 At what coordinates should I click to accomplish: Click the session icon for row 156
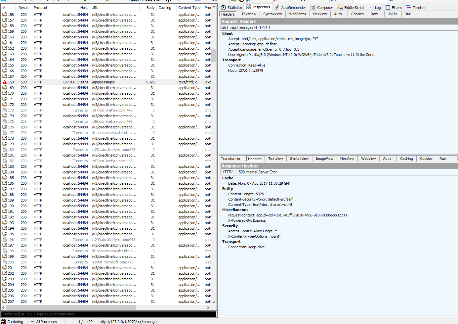(4, 15)
